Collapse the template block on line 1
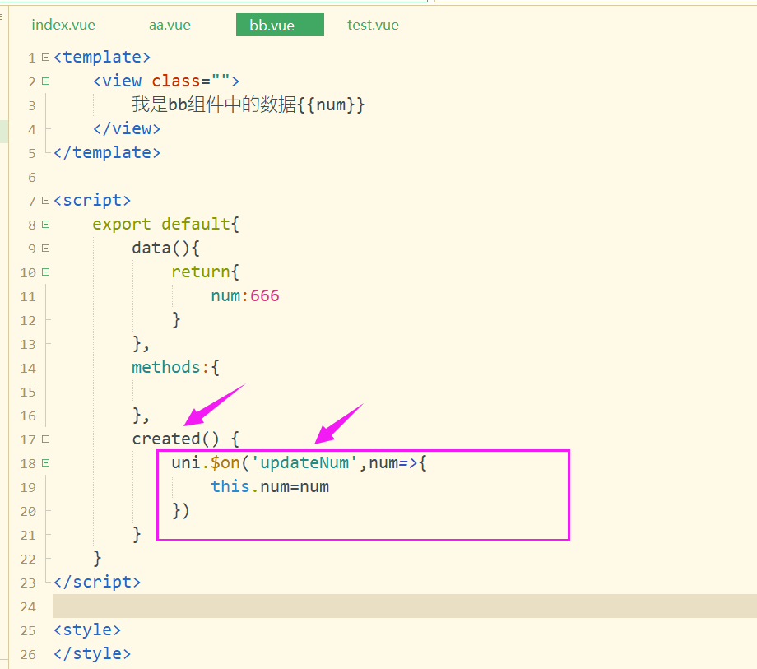The height and width of the screenshot is (669, 757). click(45, 58)
